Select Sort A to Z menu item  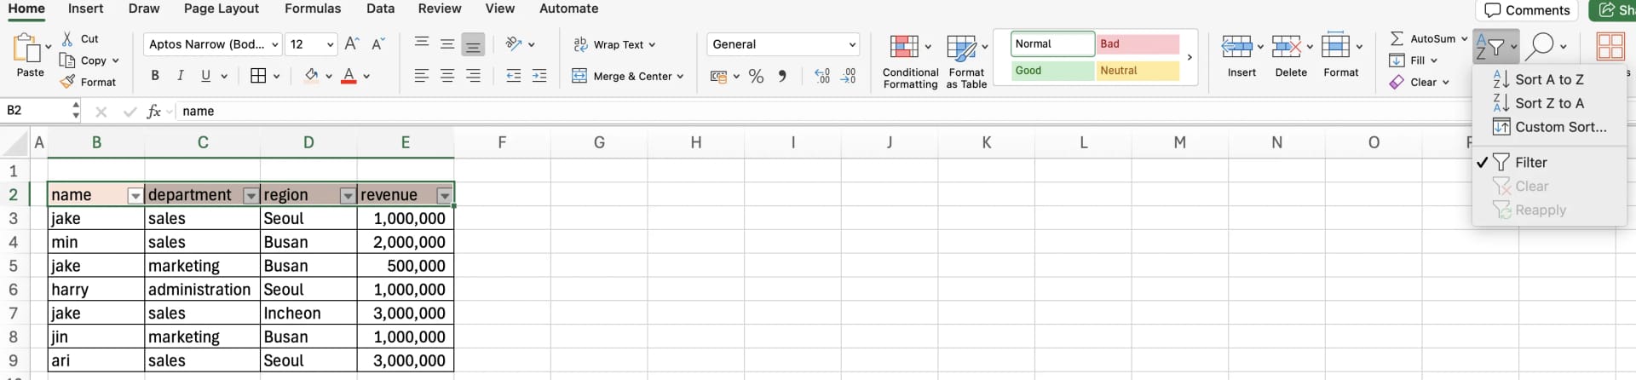[x=1548, y=79]
